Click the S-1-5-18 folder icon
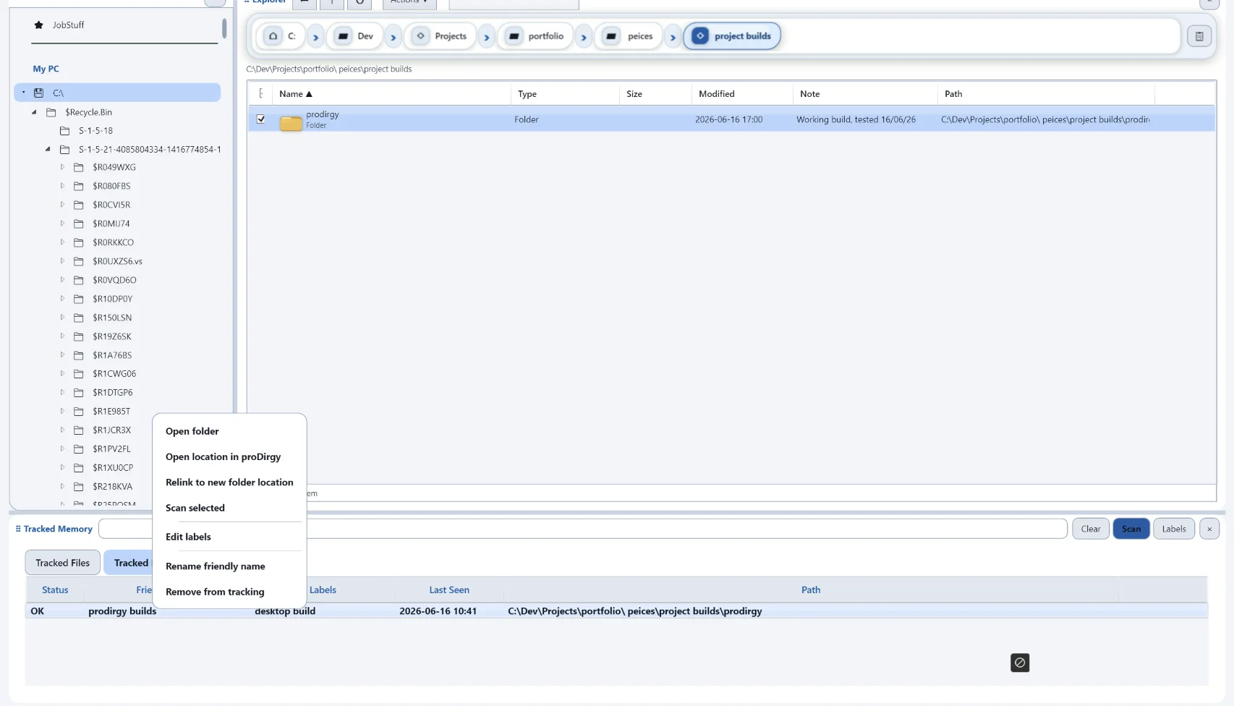Screen dimensions: 1234x706 coord(65,131)
